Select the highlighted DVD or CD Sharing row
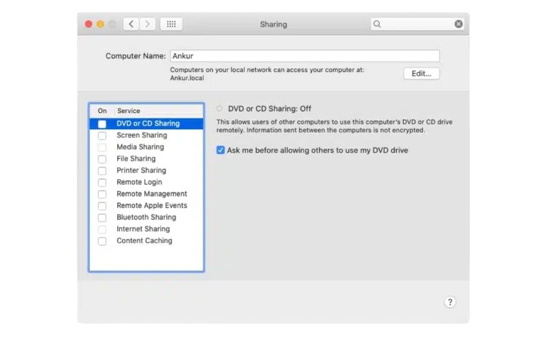 tap(147, 124)
